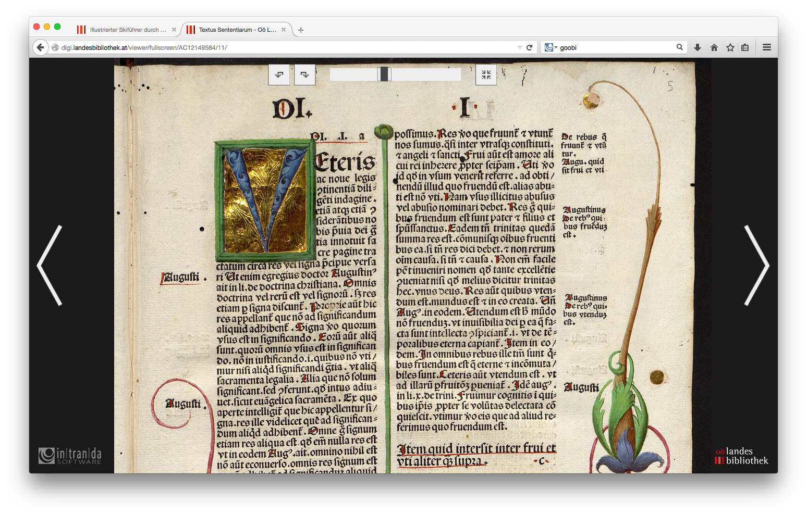
Task: Select the Textus Sententiarum tab
Action: 237,30
